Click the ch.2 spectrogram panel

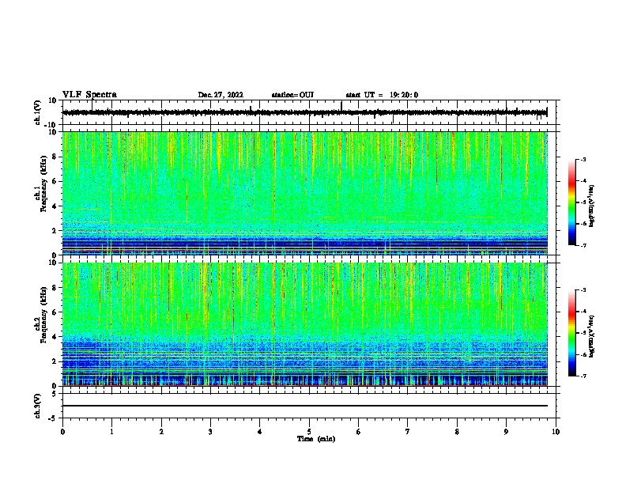coord(305,324)
